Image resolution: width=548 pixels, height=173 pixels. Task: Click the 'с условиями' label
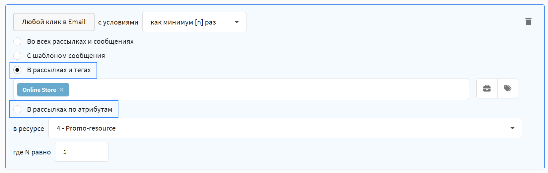coord(118,22)
